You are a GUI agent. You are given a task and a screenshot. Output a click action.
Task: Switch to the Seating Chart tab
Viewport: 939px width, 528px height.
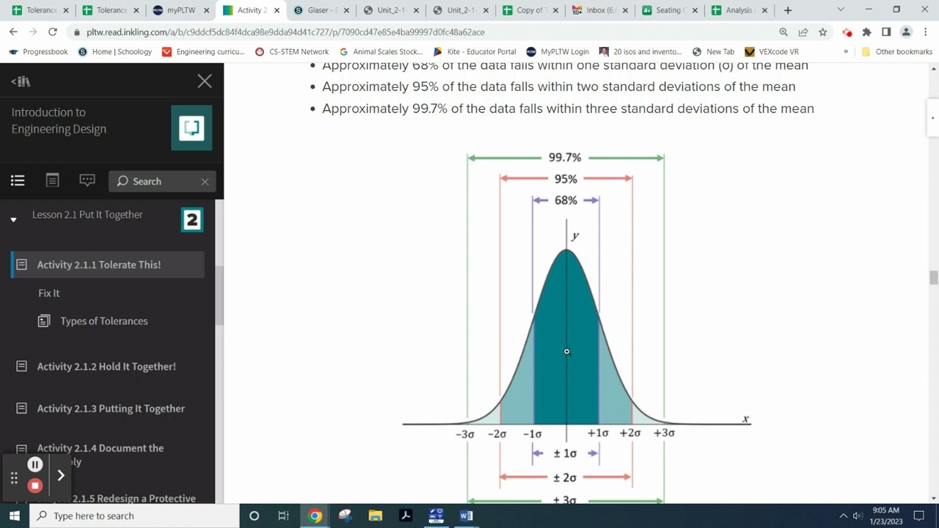(x=669, y=10)
